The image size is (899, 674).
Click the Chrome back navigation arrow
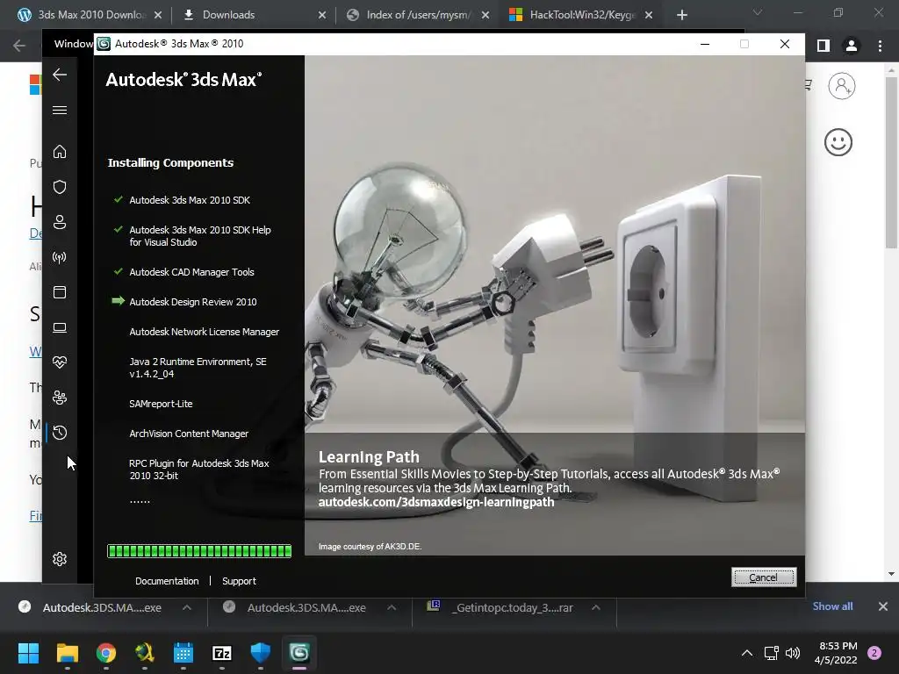click(19, 46)
